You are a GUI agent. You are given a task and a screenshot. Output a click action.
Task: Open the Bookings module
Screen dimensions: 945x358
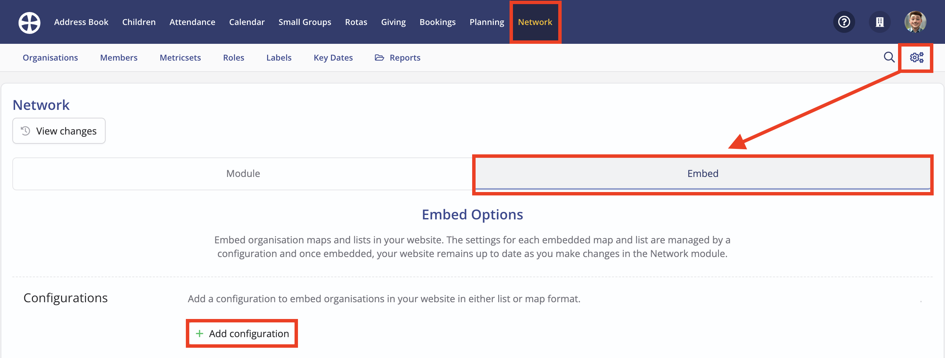coord(438,22)
